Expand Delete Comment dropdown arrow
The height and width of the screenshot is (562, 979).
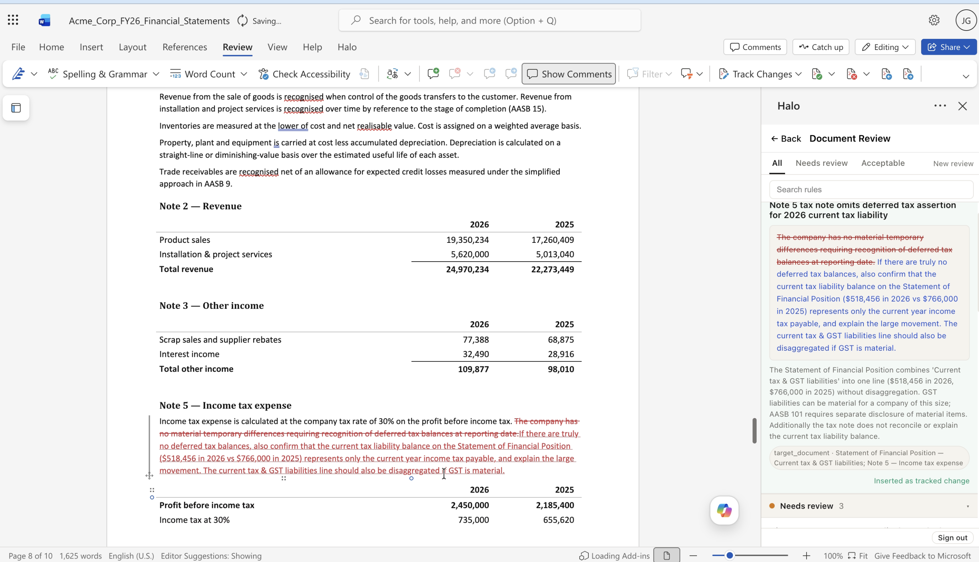click(470, 74)
